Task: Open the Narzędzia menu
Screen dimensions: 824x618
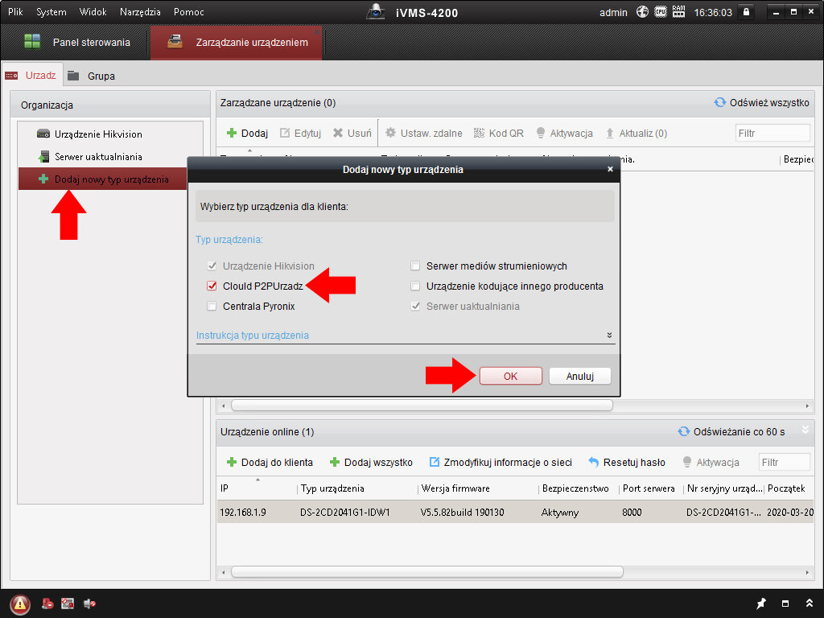Action: tap(140, 12)
